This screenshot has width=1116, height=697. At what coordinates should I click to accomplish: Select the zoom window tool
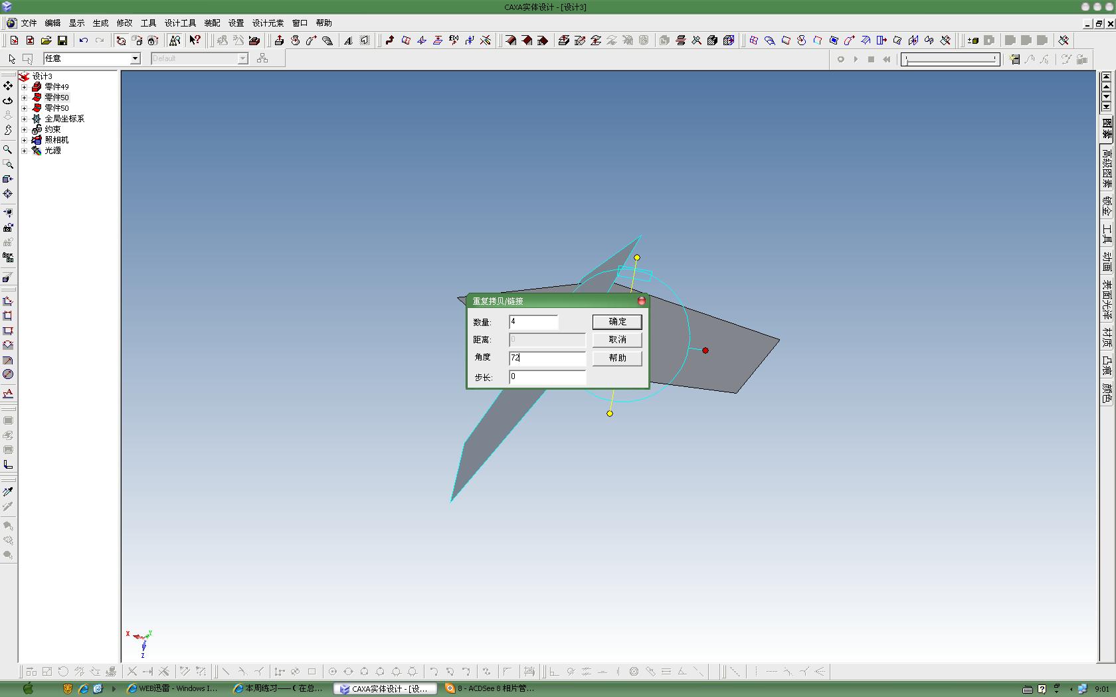coord(8,164)
